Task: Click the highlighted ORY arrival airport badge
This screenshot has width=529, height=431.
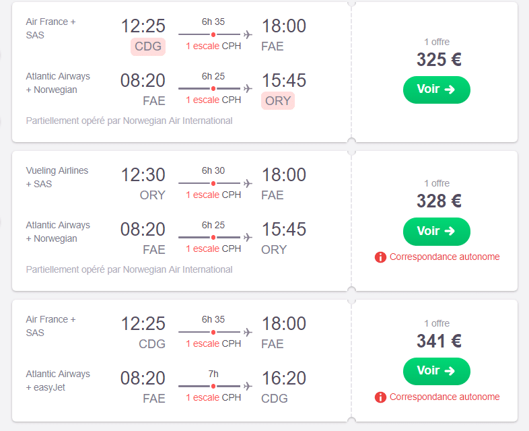Action: (278, 101)
